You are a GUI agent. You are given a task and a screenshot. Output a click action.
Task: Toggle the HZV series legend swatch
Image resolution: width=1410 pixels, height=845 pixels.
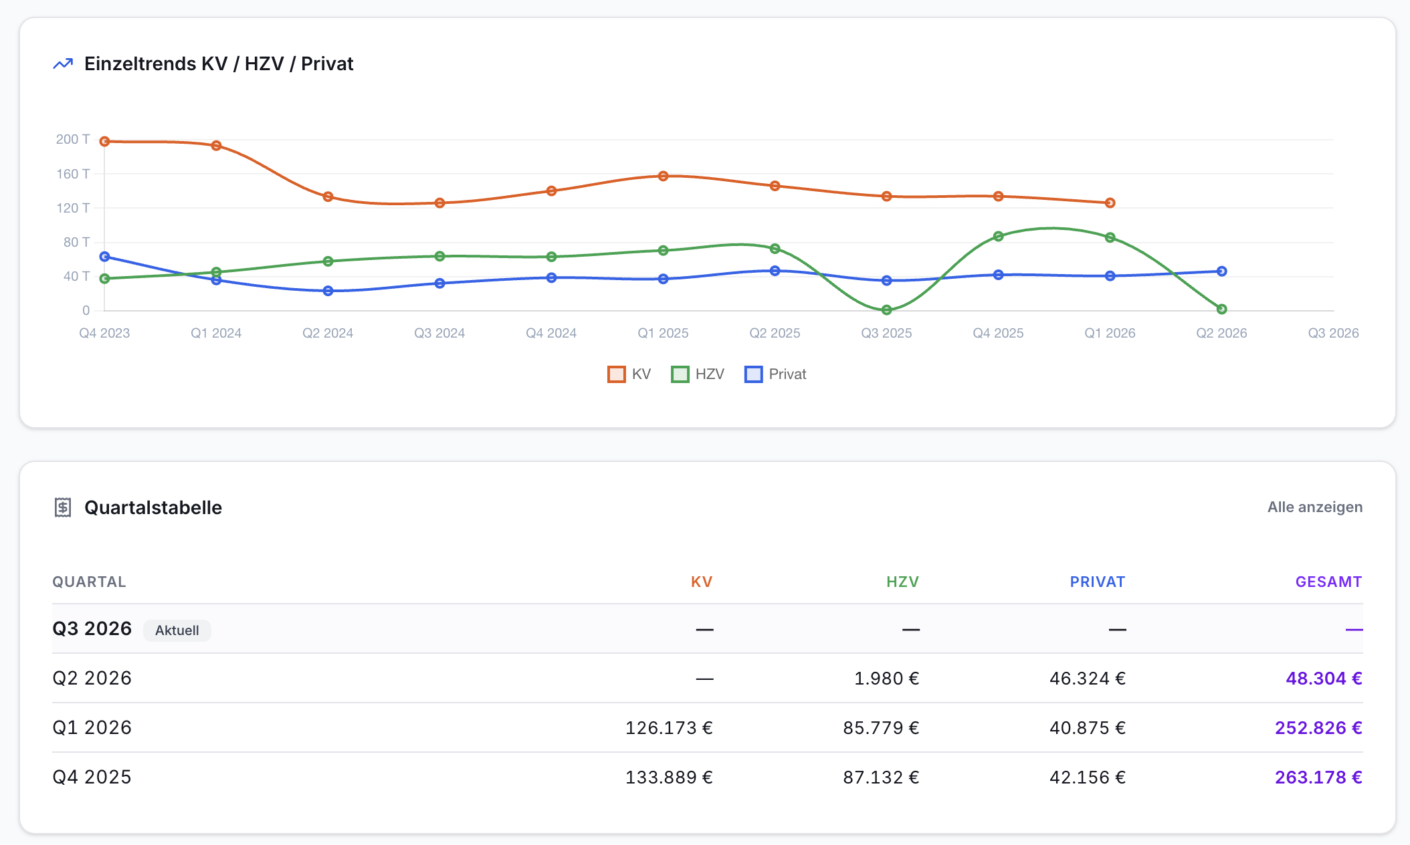click(680, 374)
